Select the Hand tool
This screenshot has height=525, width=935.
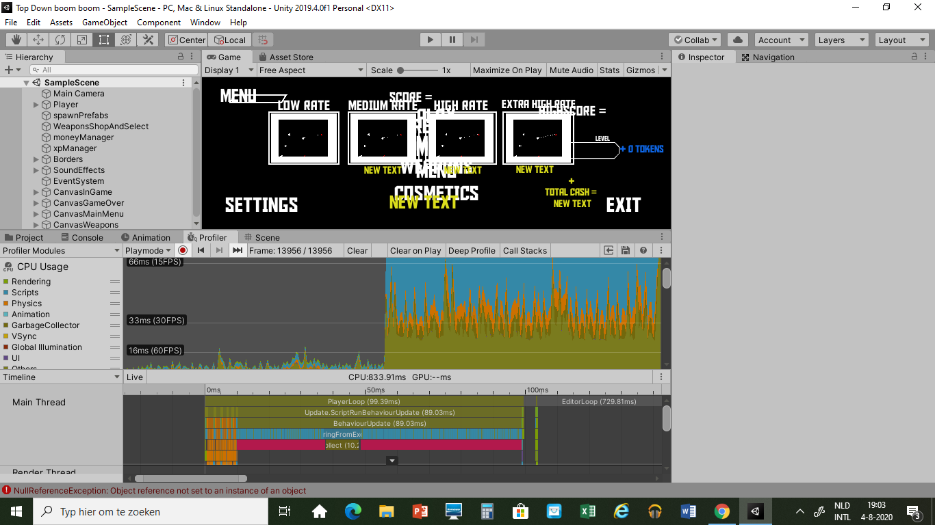click(16, 40)
